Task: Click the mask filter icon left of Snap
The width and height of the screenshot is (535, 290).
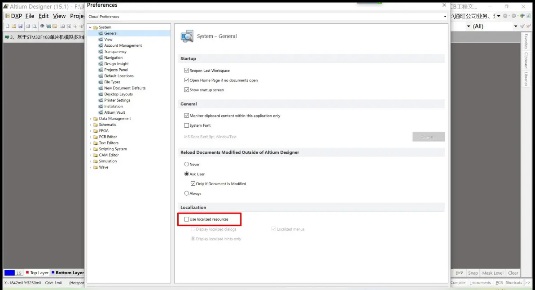Action: coord(459,273)
